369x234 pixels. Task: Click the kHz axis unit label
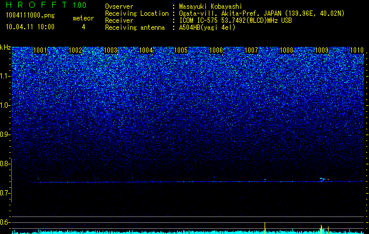pyautogui.click(x=5, y=47)
